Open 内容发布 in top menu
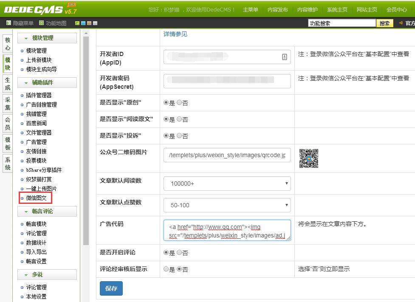Viewport: 415px width, 302px height. pyautogui.click(x=277, y=9)
